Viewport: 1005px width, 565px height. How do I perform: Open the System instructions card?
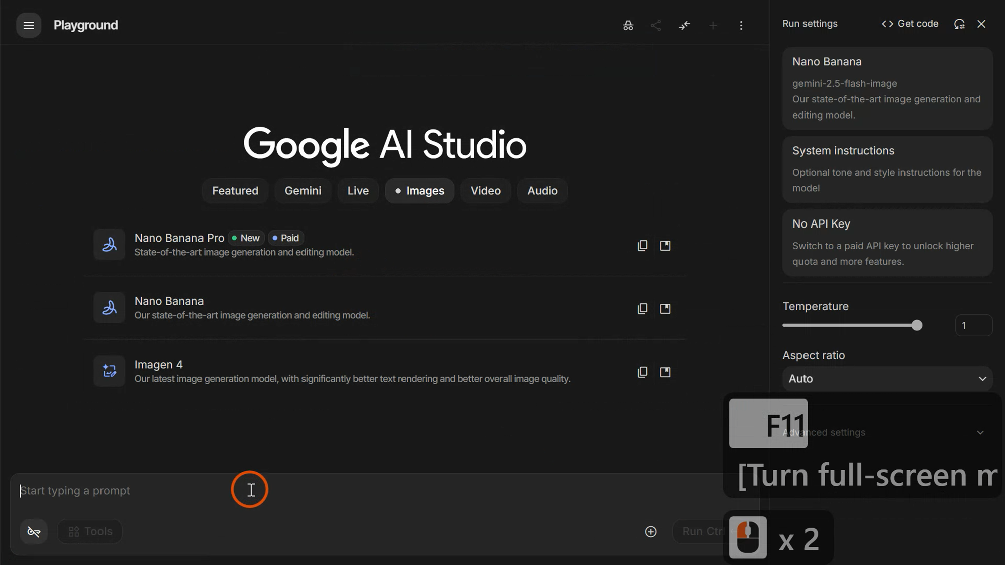coord(887,169)
